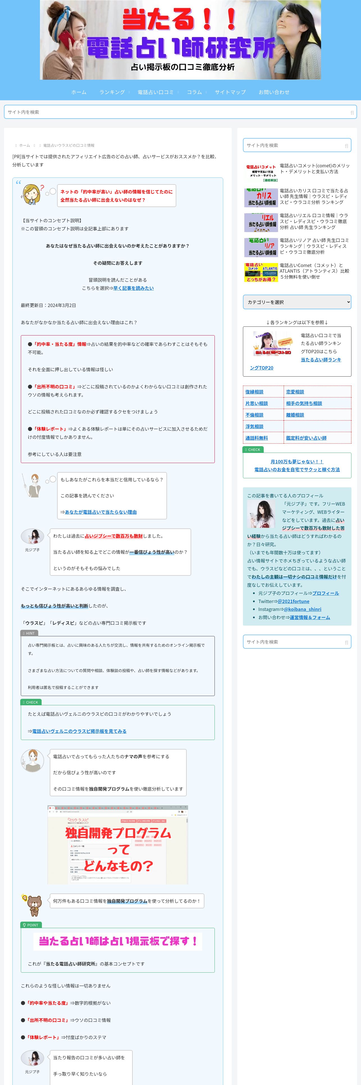This screenshot has height=1085, width=361.
Task: Open 復縁相談 category link
Action: click(x=254, y=392)
